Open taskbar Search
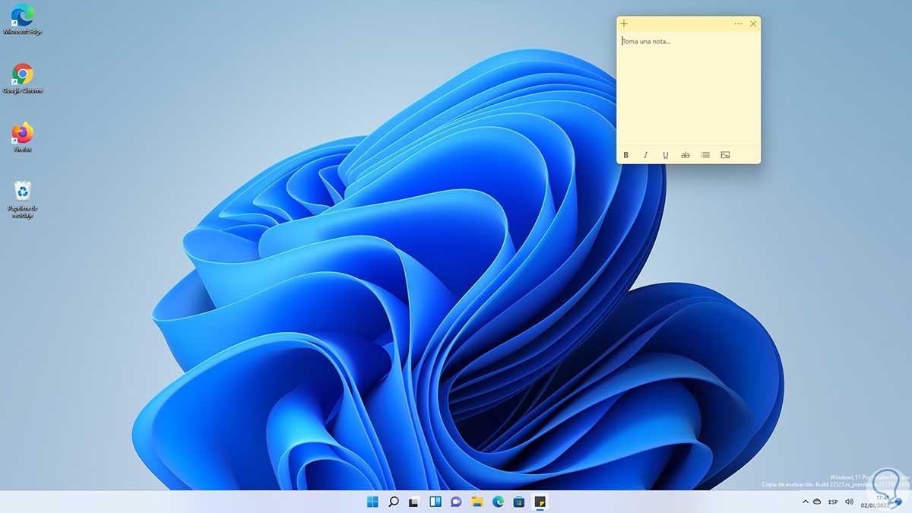Screen dimensions: 912x513 click(394, 502)
